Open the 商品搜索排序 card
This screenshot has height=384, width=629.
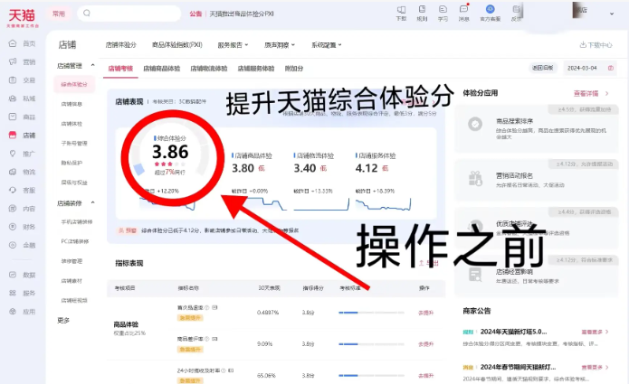click(537, 128)
